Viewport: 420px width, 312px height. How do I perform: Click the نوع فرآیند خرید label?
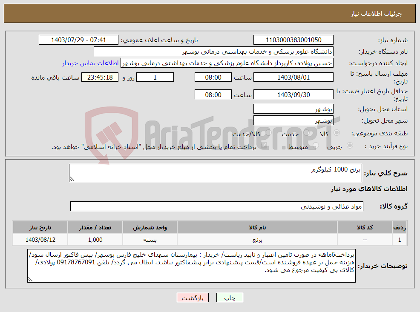point(386,146)
